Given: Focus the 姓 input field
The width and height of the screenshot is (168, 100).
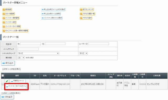Looking at the screenshot, I should [x=30, y=44].
